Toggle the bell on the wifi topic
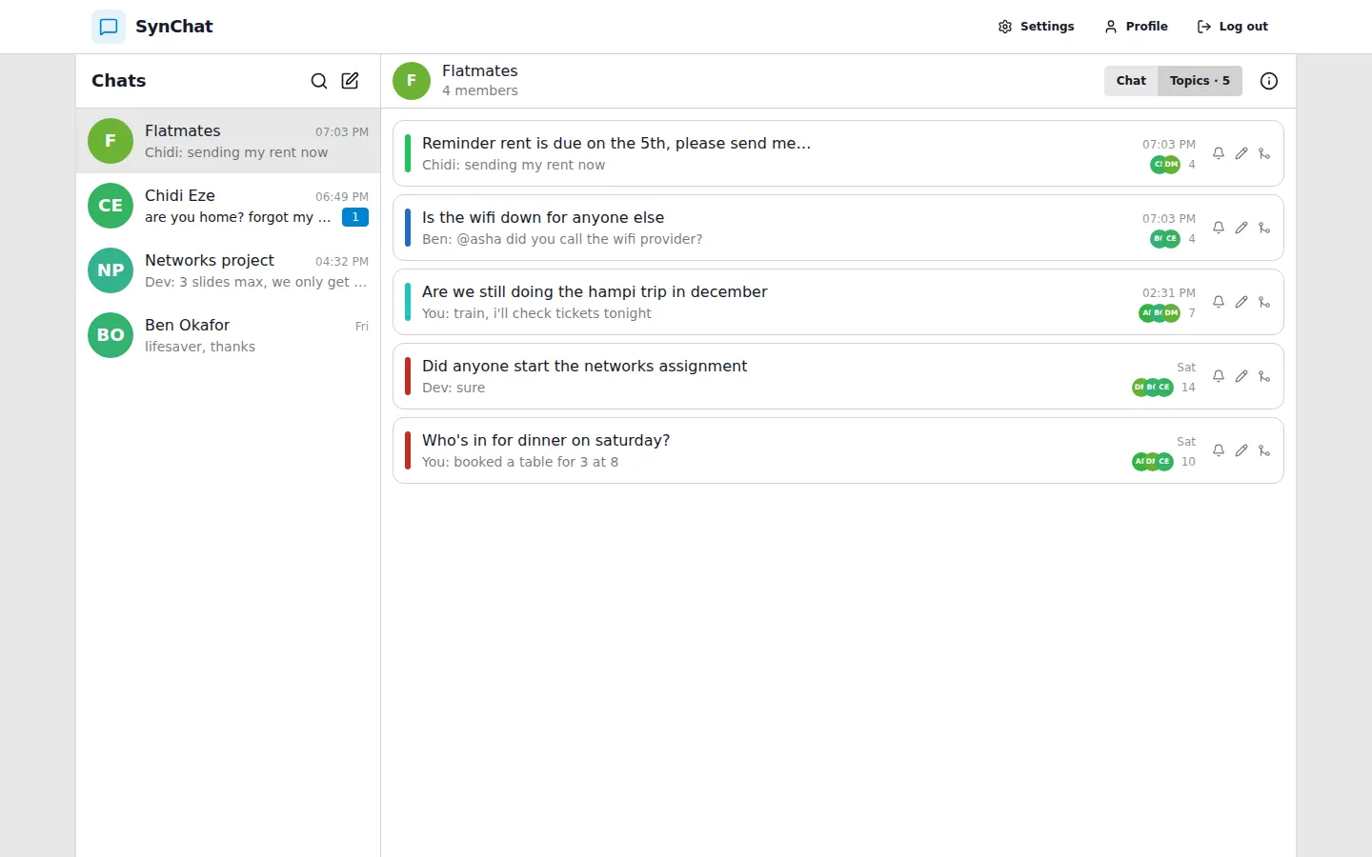Image resolution: width=1372 pixels, height=857 pixels. (x=1219, y=228)
